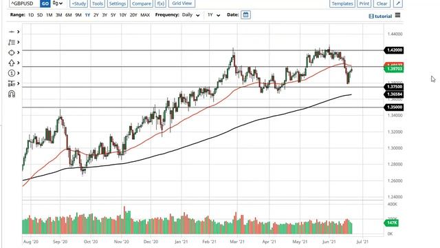This screenshot has width=440, height=248.
Task: Open the f(x) expressions button
Action: coord(160,3)
